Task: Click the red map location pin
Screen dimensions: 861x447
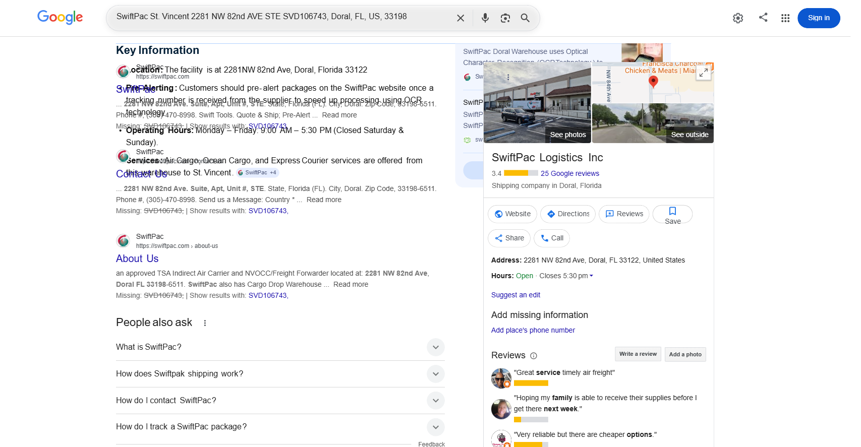Action: click(653, 82)
